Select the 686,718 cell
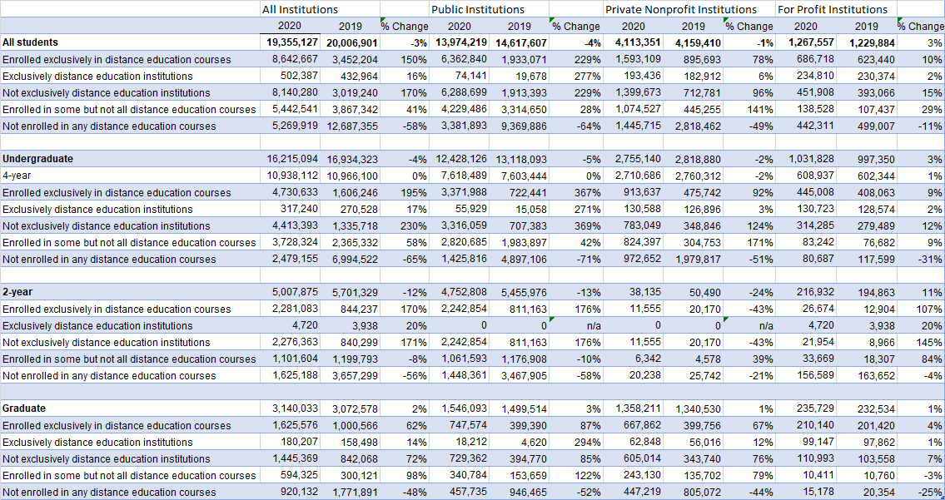 (806, 60)
